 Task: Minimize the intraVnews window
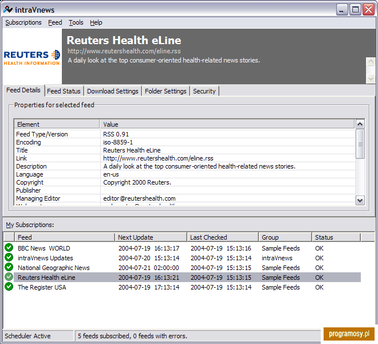tap(341, 10)
